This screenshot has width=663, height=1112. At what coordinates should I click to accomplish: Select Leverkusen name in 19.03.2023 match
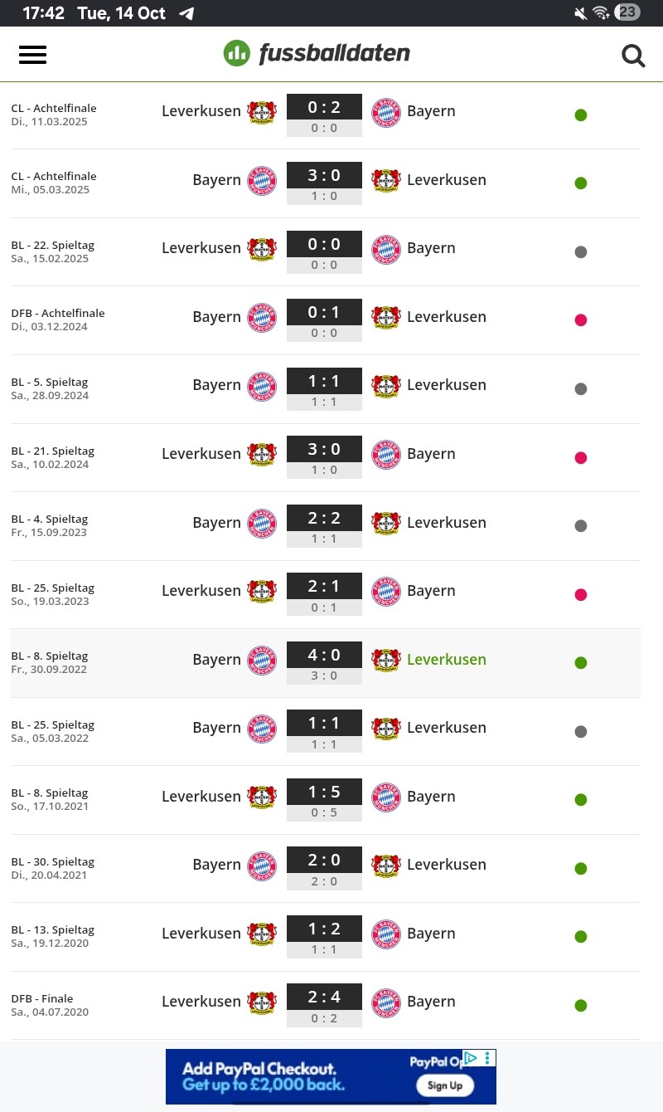click(201, 591)
